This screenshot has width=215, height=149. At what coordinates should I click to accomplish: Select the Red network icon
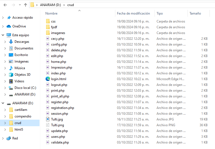point(9,138)
